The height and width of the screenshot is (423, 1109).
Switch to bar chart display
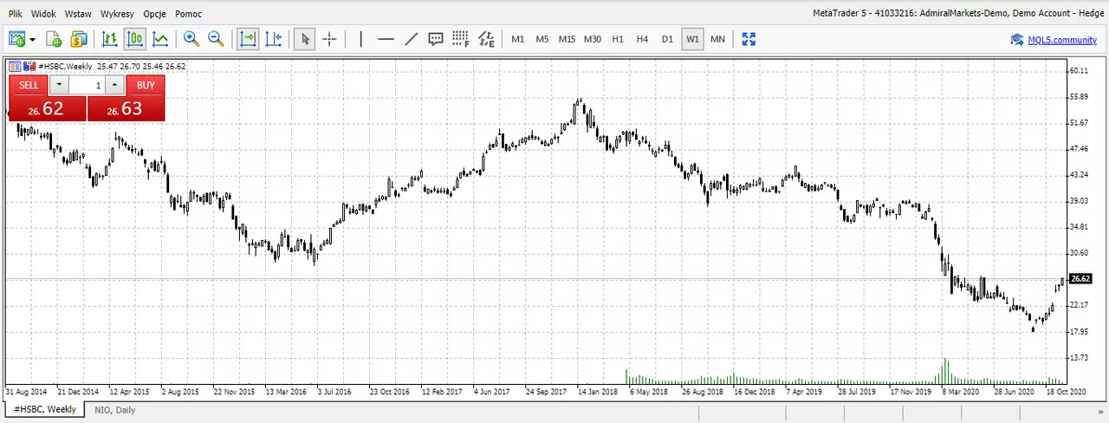tap(110, 39)
